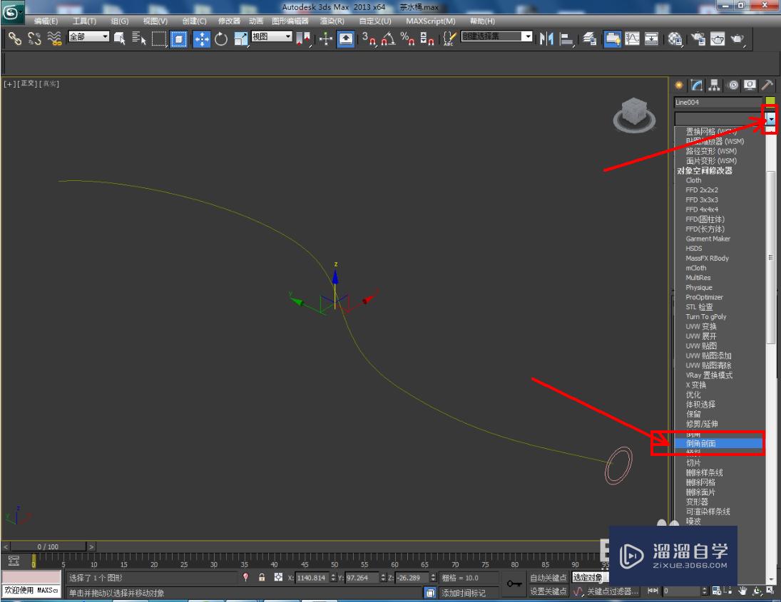Choose Rectangular Selection Region tool
This screenshot has height=602, width=781.
pos(159,38)
